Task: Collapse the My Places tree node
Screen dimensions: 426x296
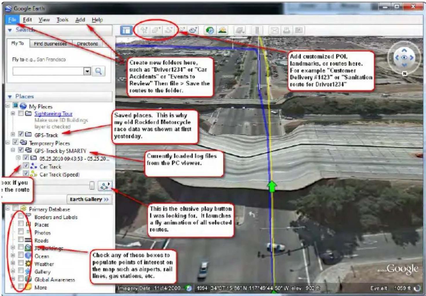Action: 8,106
